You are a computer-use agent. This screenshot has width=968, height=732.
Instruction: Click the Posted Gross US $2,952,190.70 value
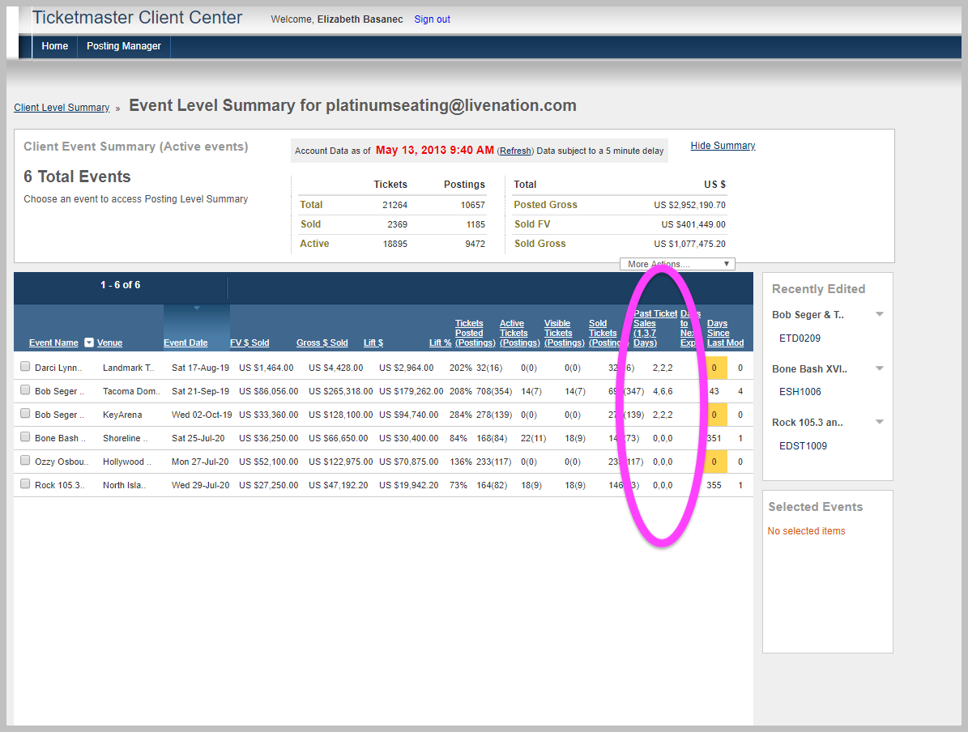(x=690, y=205)
